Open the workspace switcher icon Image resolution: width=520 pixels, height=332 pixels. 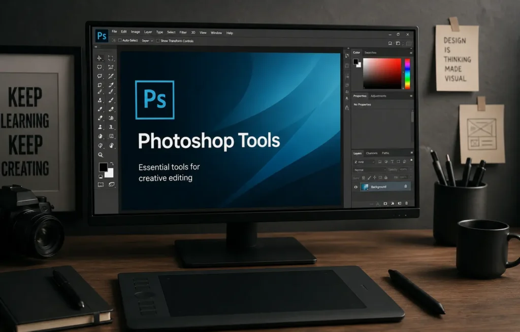coord(398,43)
